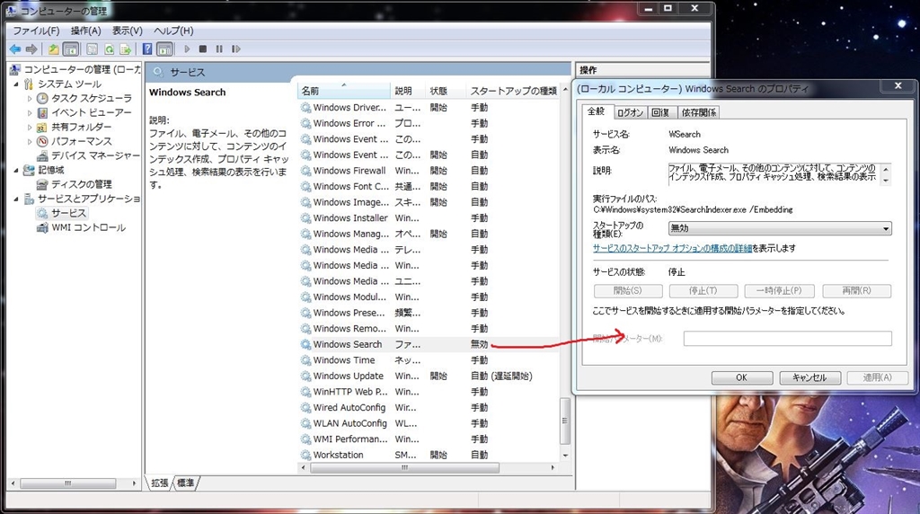Select the Windows Update service row
This screenshot has width=920, height=514.
[429, 377]
